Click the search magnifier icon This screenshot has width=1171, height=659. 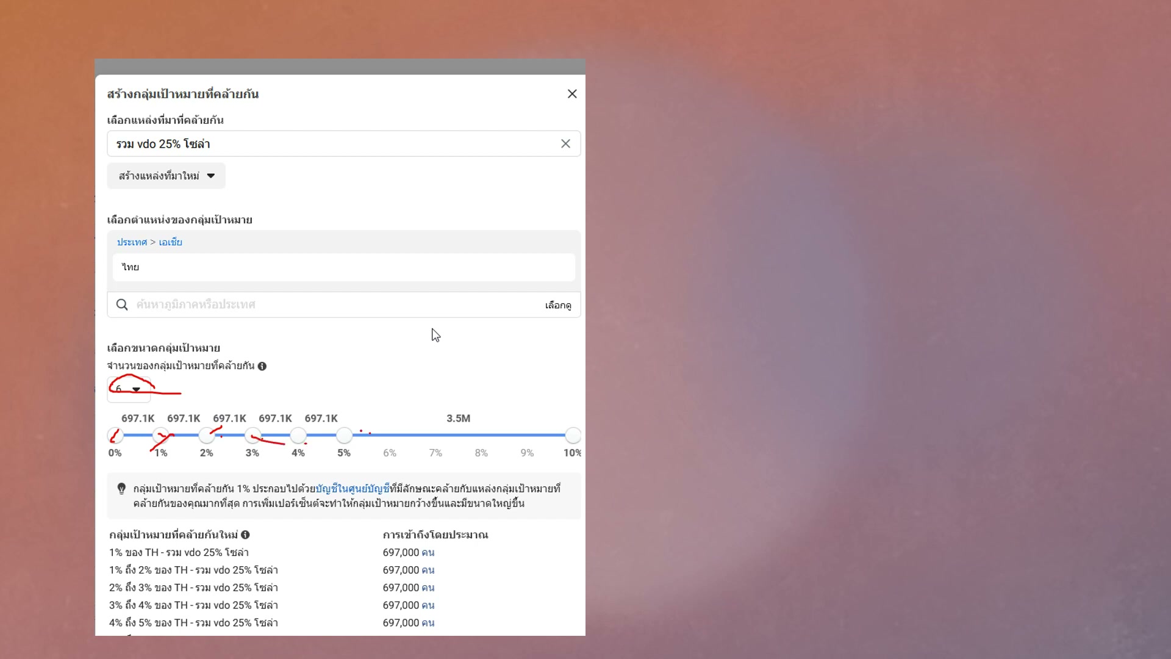coord(122,304)
